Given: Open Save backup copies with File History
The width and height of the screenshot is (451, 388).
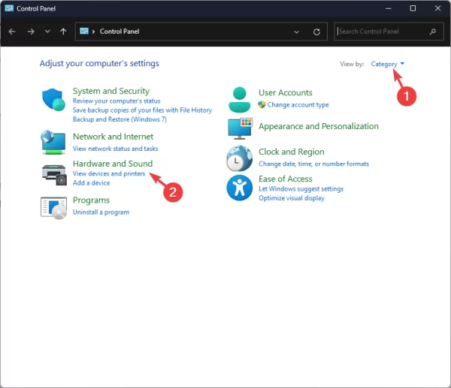Looking at the screenshot, I should (x=142, y=110).
